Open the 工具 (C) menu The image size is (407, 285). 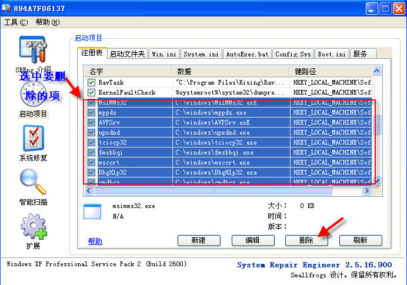(16, 22)
